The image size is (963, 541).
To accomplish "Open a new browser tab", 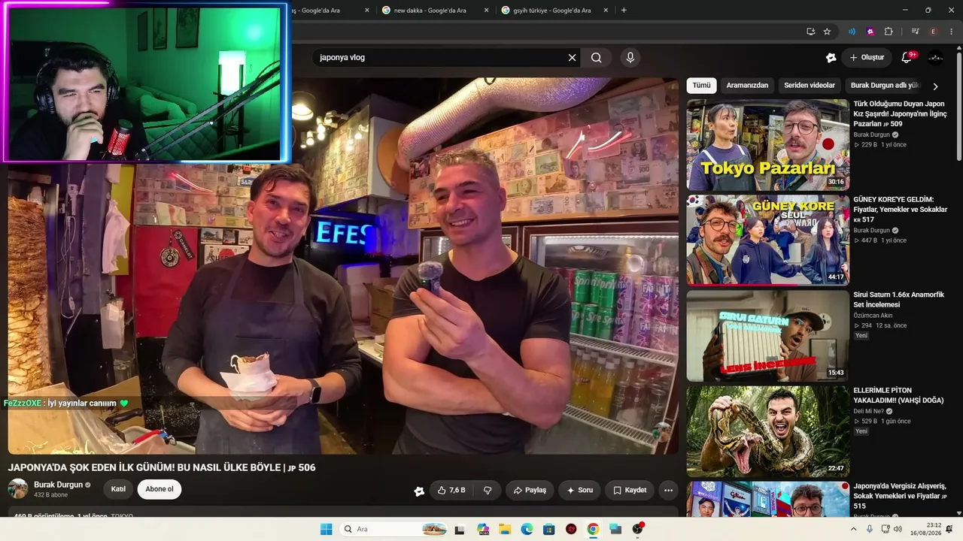I will click(624, 11).
